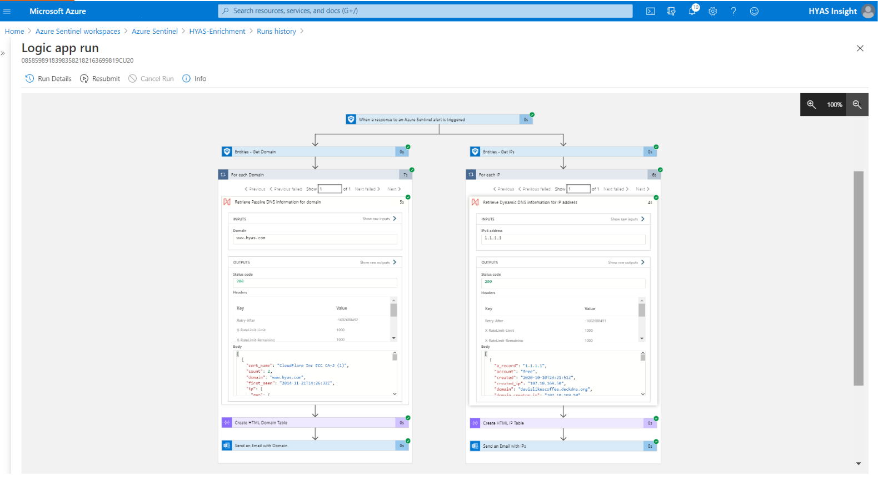This screenshot has width=878, height=481.
Task: Click the www.hyas.com Domain input value
Action: [315, 239]
